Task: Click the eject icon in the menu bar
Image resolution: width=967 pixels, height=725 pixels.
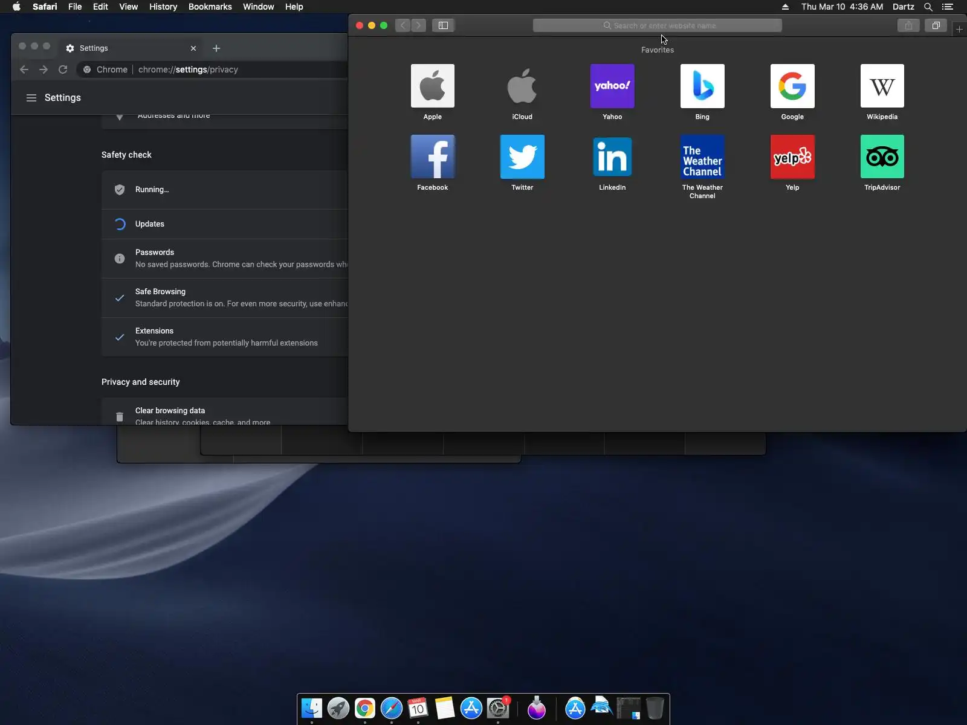Action: (x=785, y=7)
